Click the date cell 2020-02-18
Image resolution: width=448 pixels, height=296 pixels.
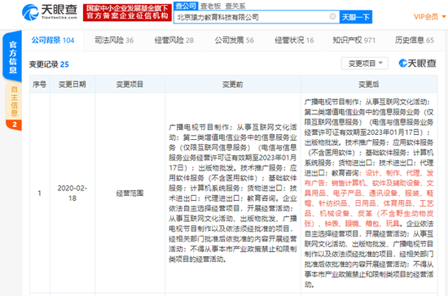coord(72,193)
